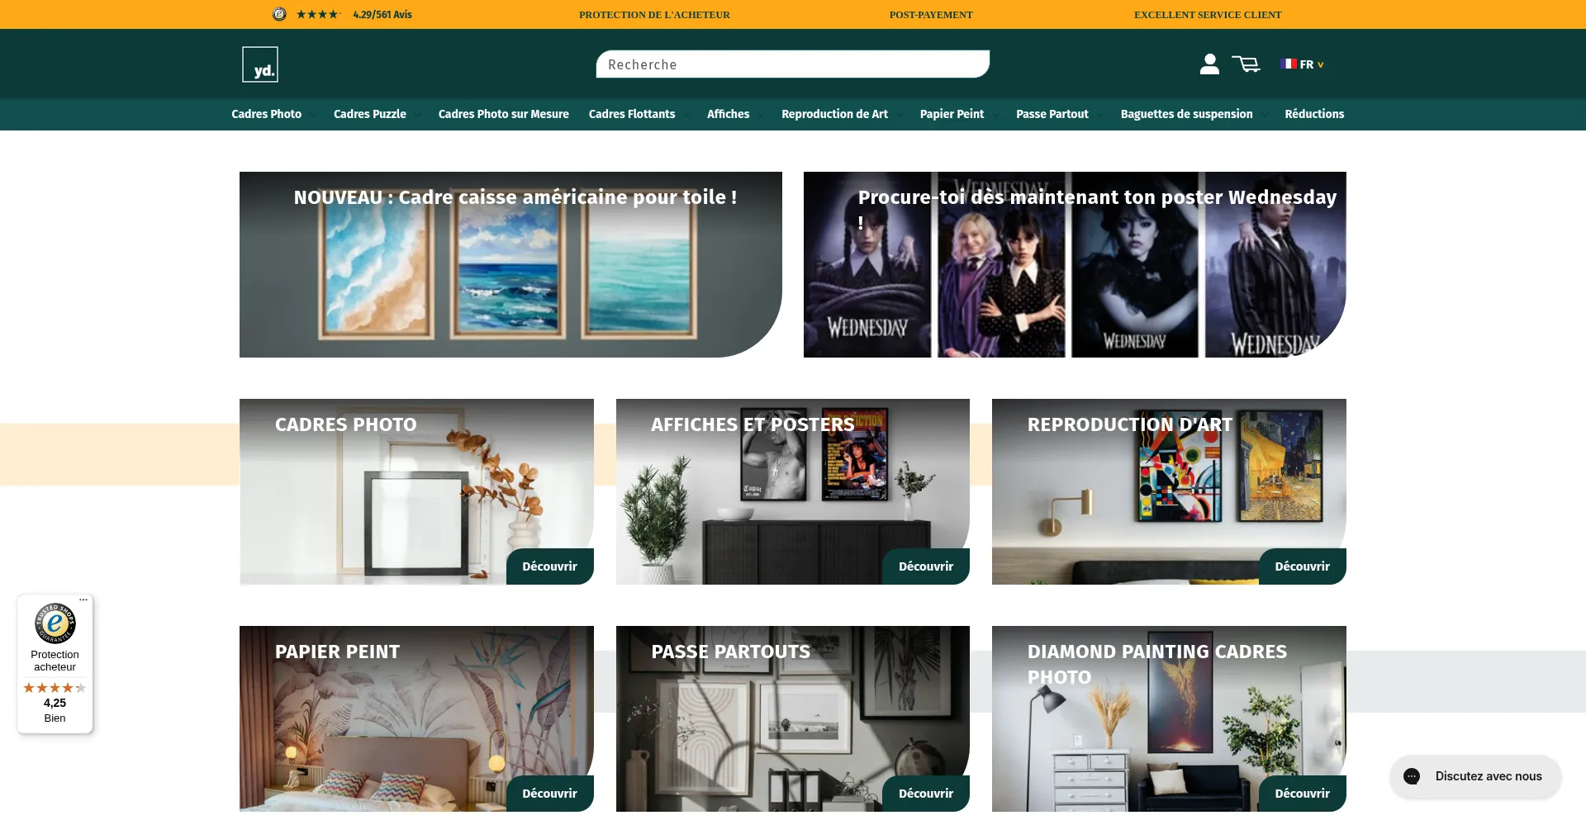This screenshot has width=1586, height=820.
Task: Go to Réductions page
Action: pos(1314,114)
